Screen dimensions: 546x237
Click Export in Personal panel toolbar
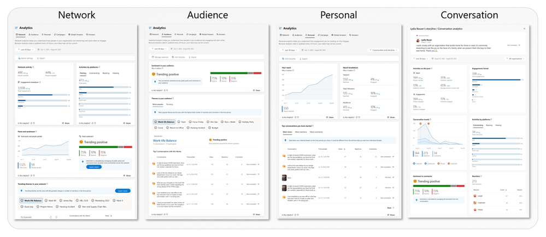304,59
